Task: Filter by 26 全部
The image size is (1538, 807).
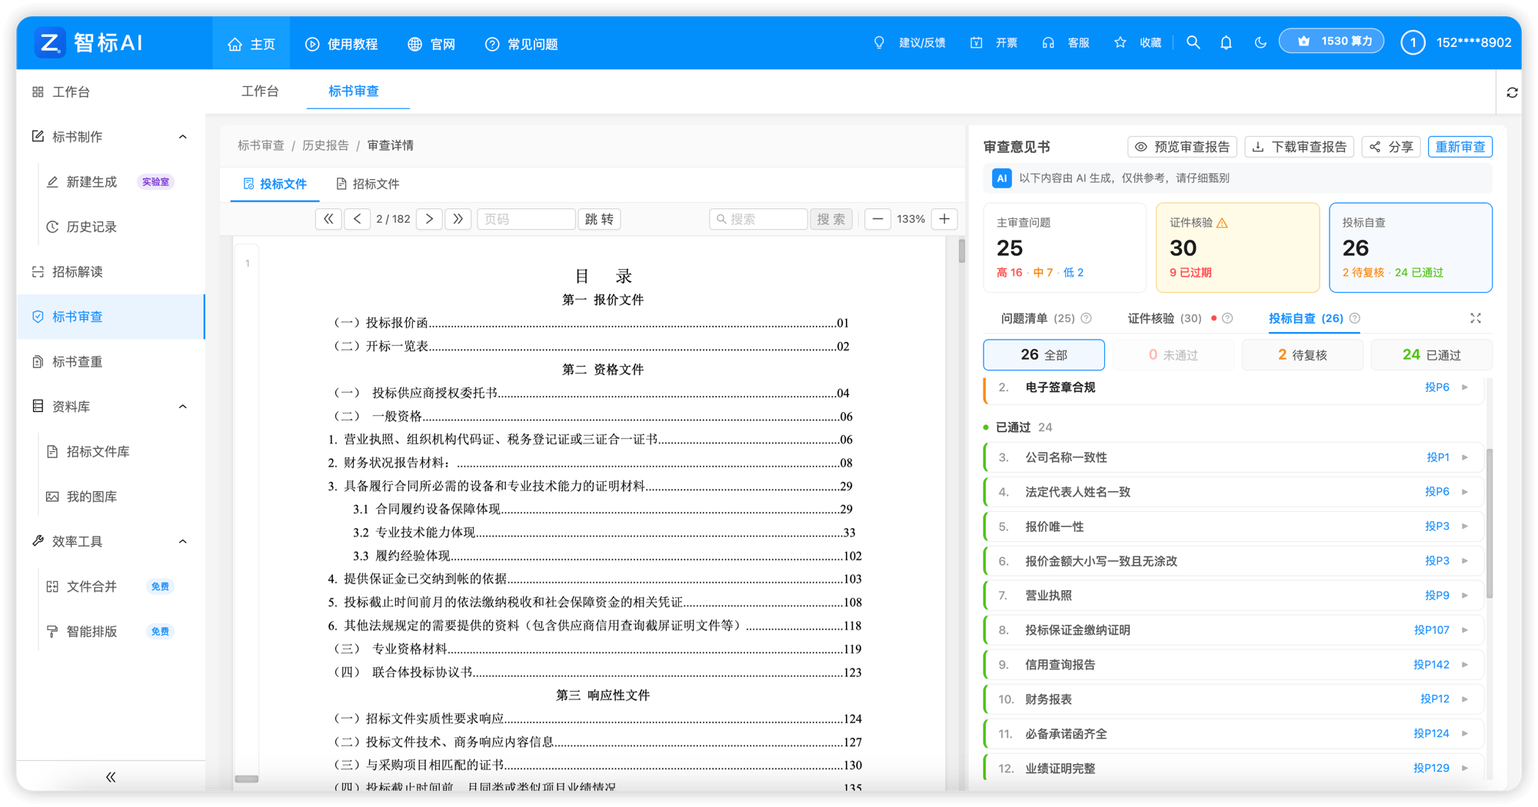Action: click(x=1044, y=355)
